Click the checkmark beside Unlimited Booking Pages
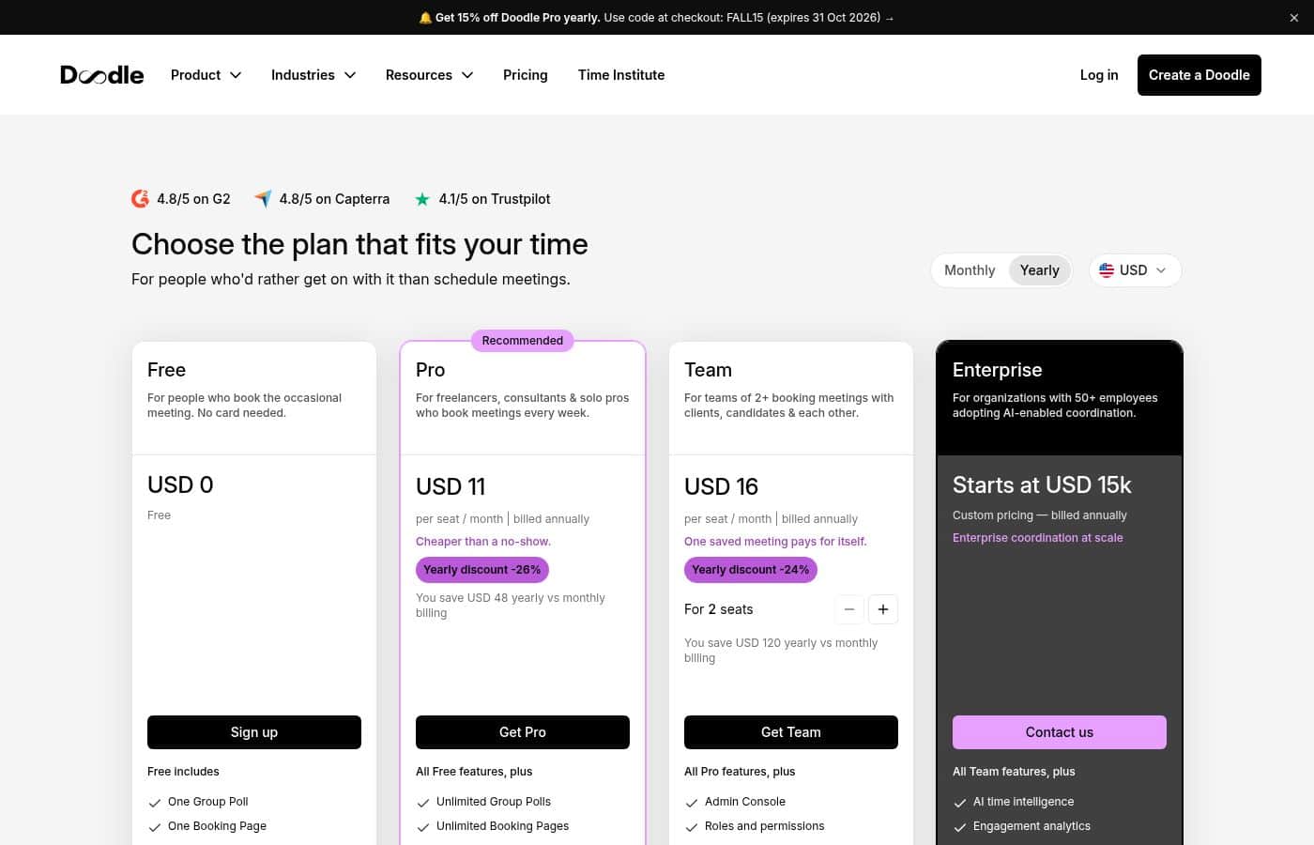This screenshot has height=845, width=1314. point(423,827)
